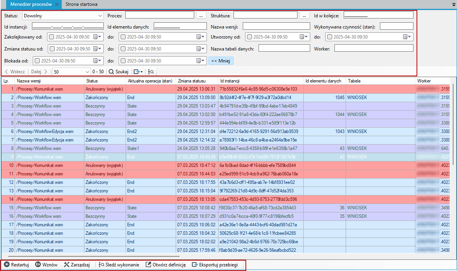The width and height of the screenshot is (457, 271).
Task: Open calendar for Utworzony od date
Action: point(304,37)
